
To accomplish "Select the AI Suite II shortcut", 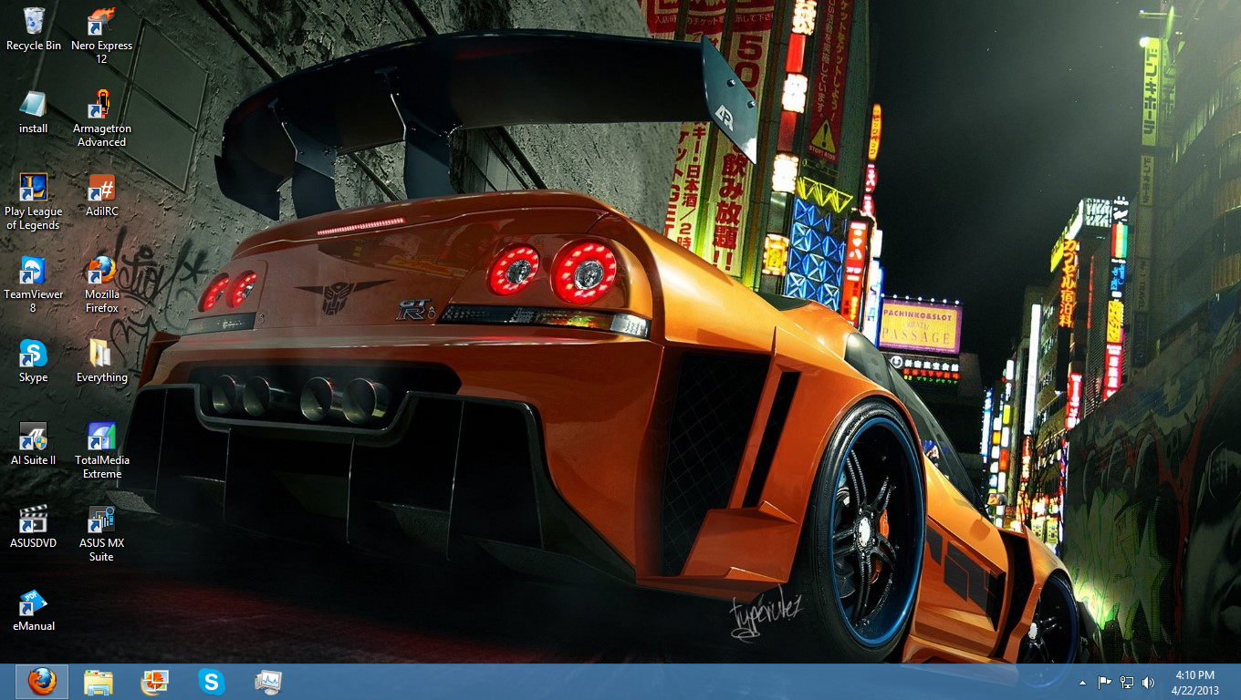I will point(34,437).
